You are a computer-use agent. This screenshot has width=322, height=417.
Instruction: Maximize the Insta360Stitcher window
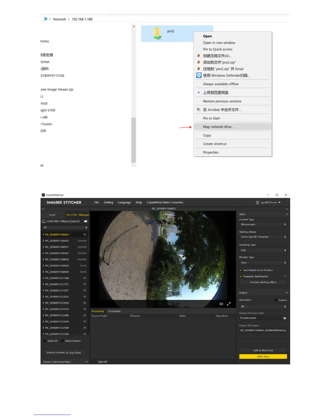(x=277, y=195)
